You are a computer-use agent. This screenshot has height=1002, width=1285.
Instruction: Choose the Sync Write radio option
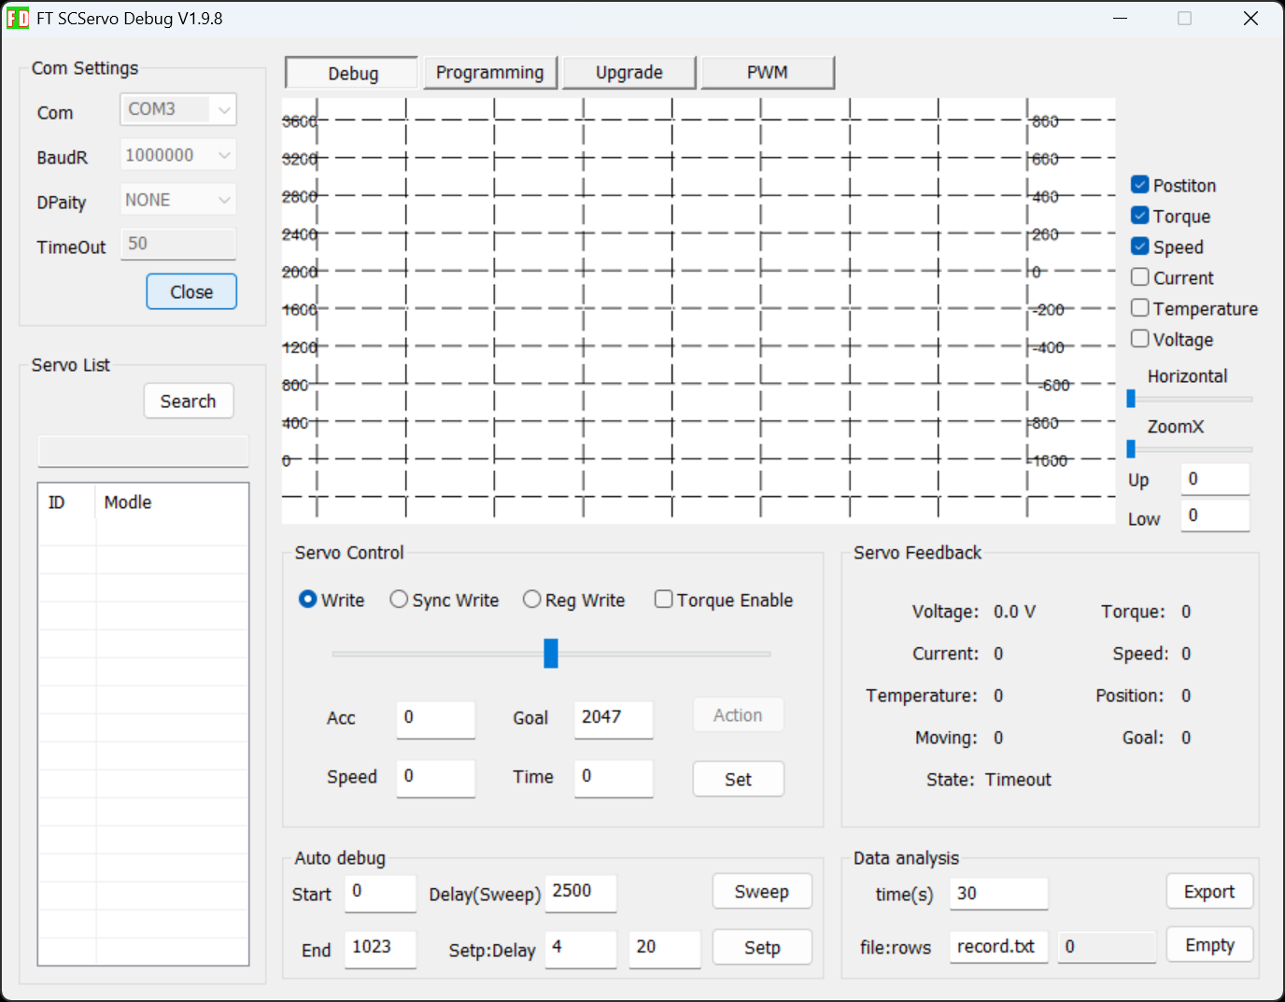[x=399, y=600]
